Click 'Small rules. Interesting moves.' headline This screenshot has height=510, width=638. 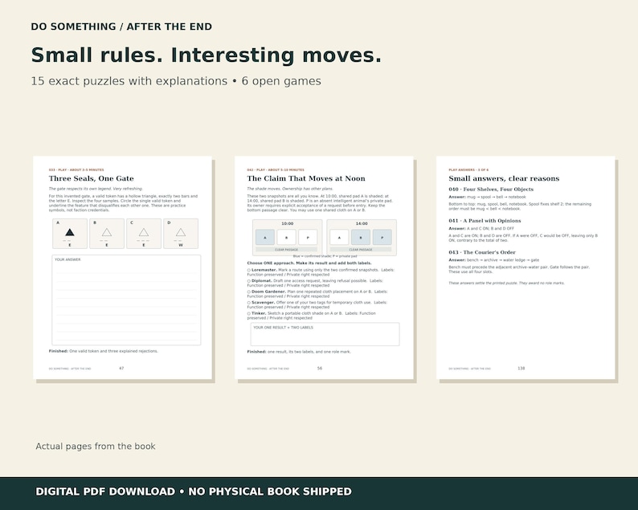(207, 55)
